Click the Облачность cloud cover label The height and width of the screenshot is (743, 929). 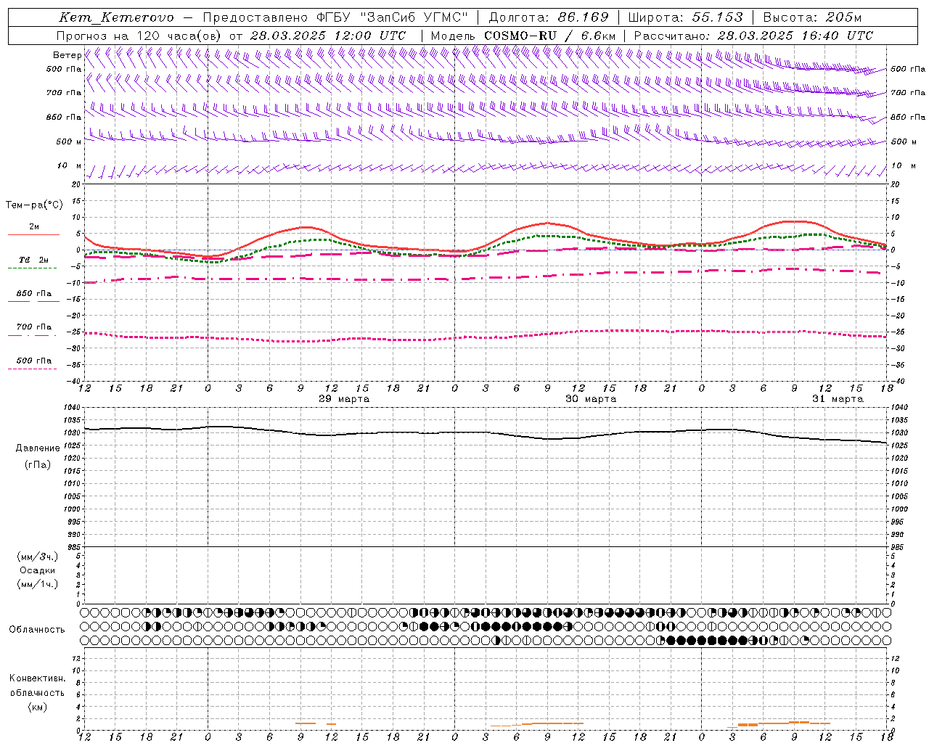point(37,629)
